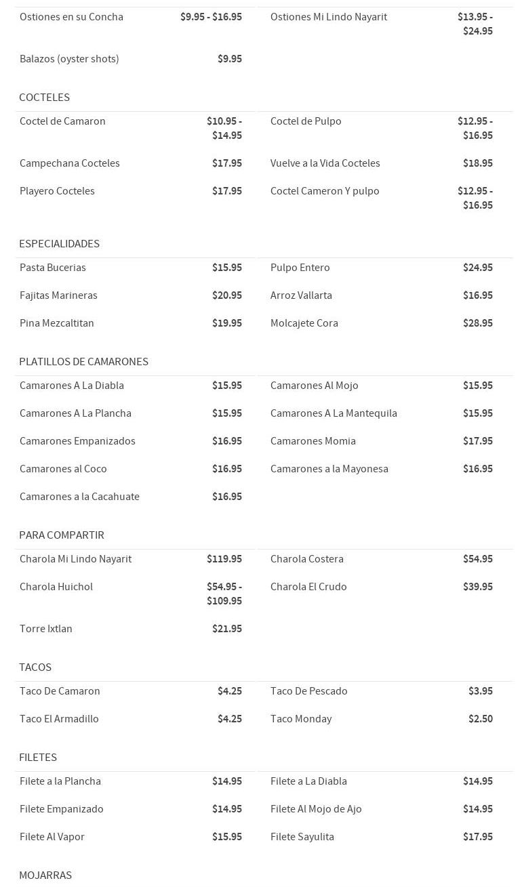
Task: Open the PARA COMPARTIR section heading
Action: (x=62, y=535)
